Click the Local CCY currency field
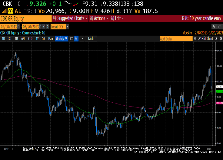 point(58,27)
